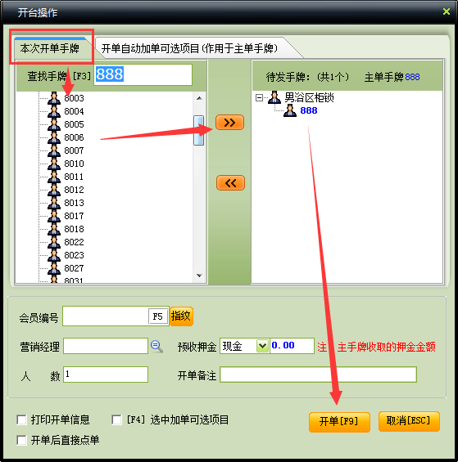The width and height of the screenshot is (458, 462).
Task: Click the 开单[F9] button
Action: (x=339, y=422)
